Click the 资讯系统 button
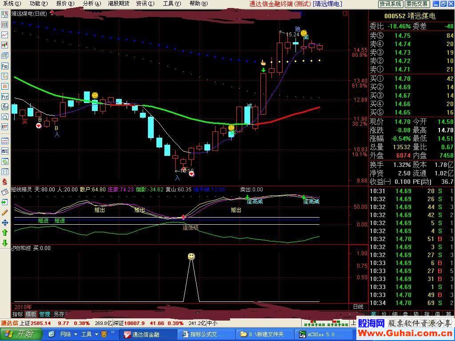 coord(391,4)
